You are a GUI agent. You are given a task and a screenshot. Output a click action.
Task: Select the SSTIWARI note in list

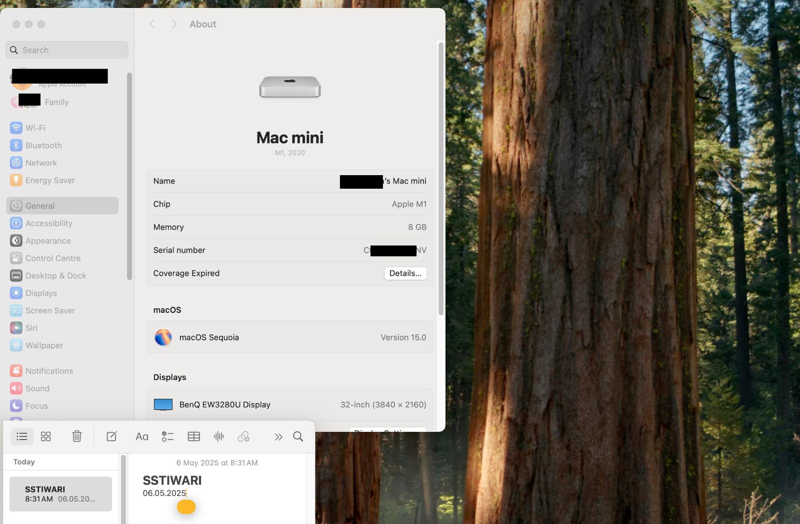tap(60, 494)
